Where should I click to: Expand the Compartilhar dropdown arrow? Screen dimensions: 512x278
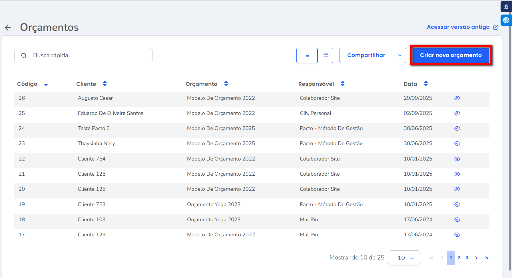[x=400, y=55]
